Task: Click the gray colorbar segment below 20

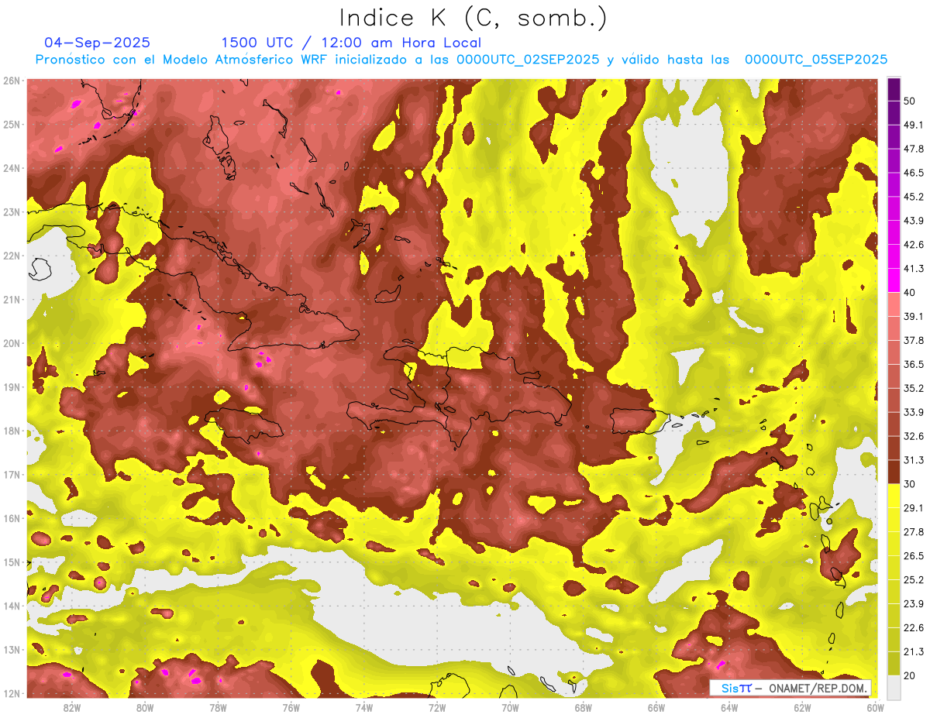Action: click(x=894, y=687)
